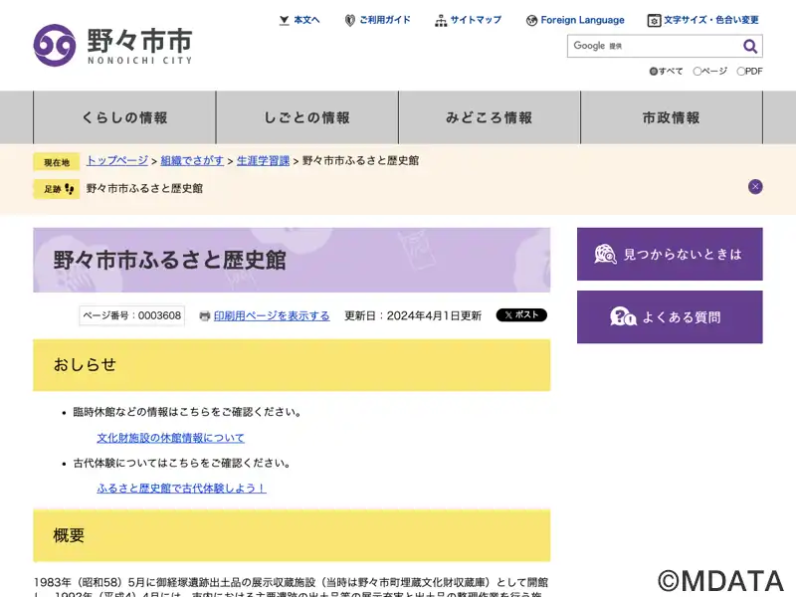
Task: Open the Foreign Language page
Action: [575, 20]
